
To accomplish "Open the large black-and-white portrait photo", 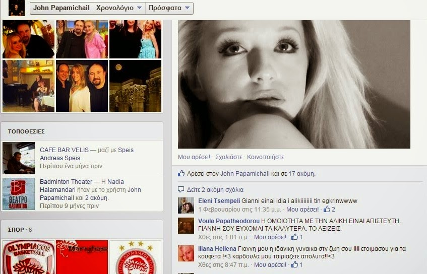I will [x=294, y=84].
